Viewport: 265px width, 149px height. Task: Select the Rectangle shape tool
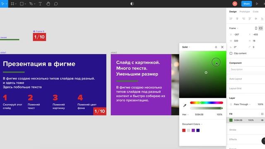point(22,4)
